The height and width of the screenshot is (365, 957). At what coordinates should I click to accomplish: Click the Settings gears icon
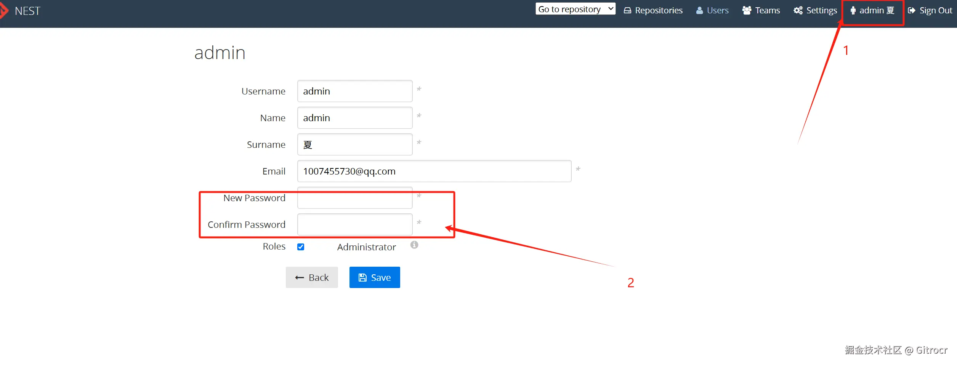point(798,10)
